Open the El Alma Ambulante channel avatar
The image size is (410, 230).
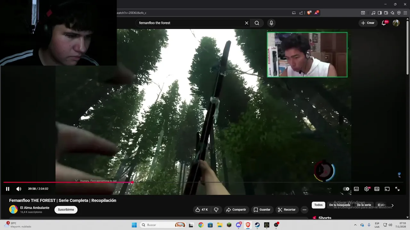[x=13, y=210]
